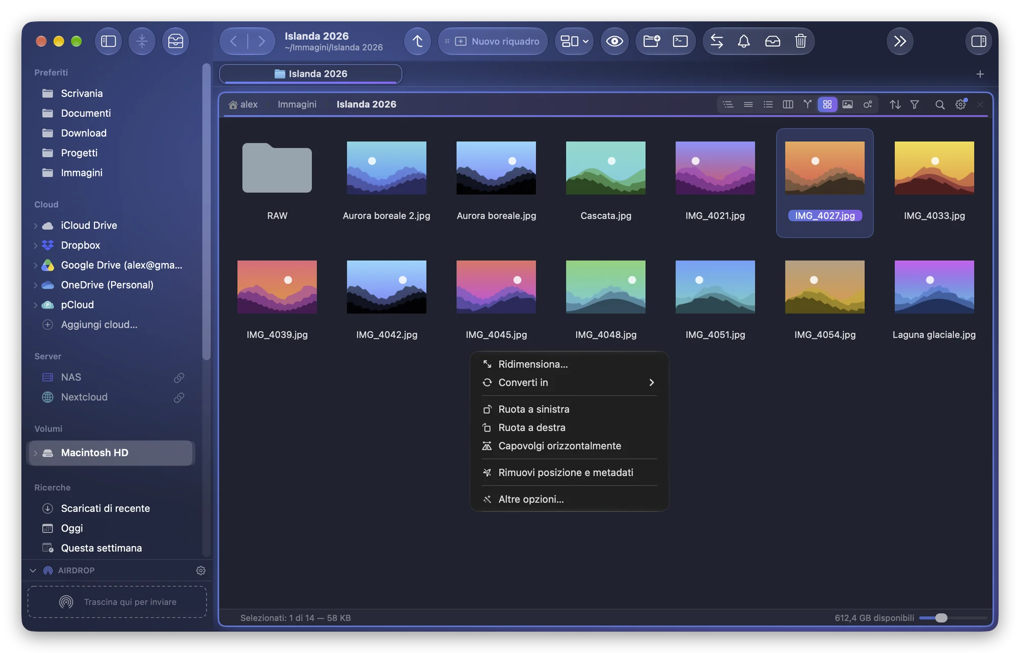Screen dimensions: 1020x653
Task: Select the tree branch view icon
Action: 807,105
